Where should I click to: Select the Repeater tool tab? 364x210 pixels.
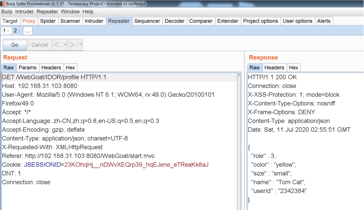pos(119,21)
